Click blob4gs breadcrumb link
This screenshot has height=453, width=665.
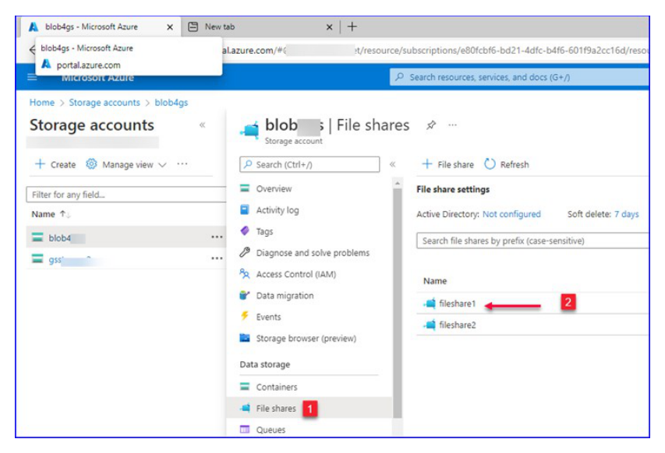171,103
